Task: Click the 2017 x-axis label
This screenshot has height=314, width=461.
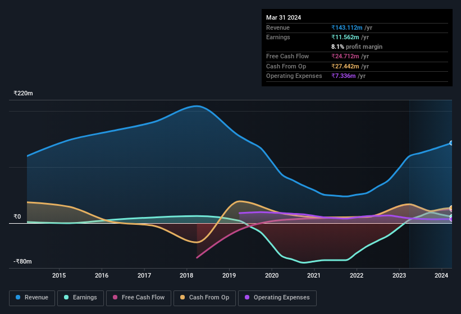Action: point(144,275)
